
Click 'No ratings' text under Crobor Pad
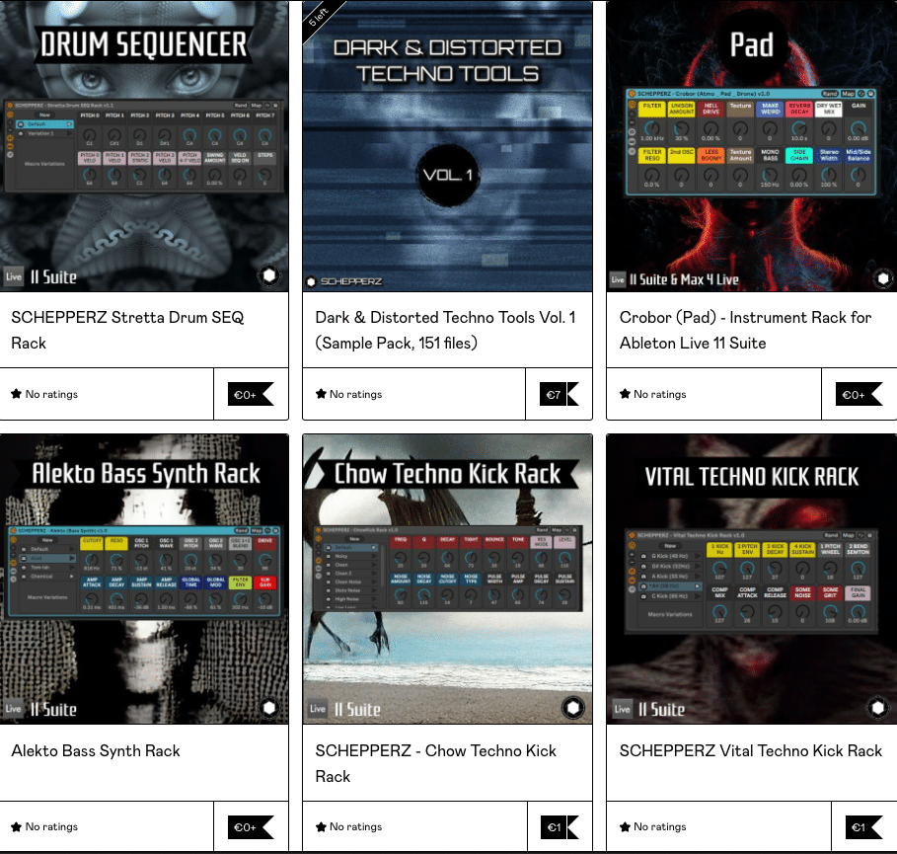pyautogui.click(x=659, y=394)
